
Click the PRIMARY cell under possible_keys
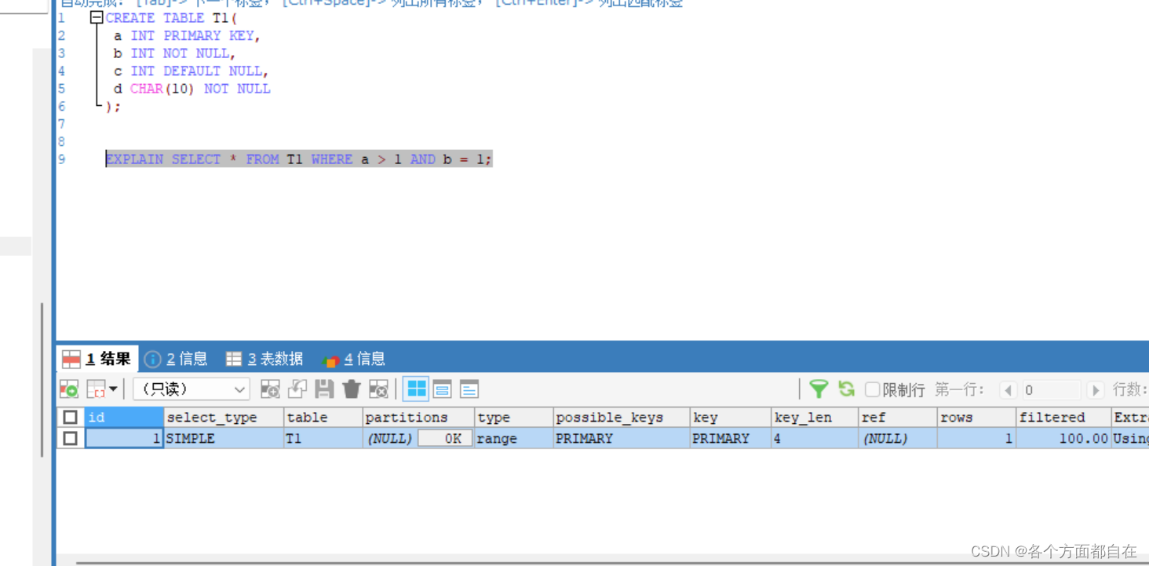[622, 438]
